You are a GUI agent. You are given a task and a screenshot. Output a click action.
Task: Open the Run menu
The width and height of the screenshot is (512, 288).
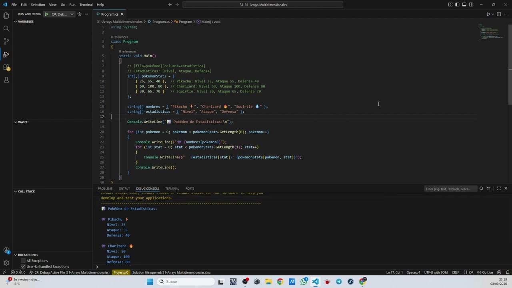(72, 4)
